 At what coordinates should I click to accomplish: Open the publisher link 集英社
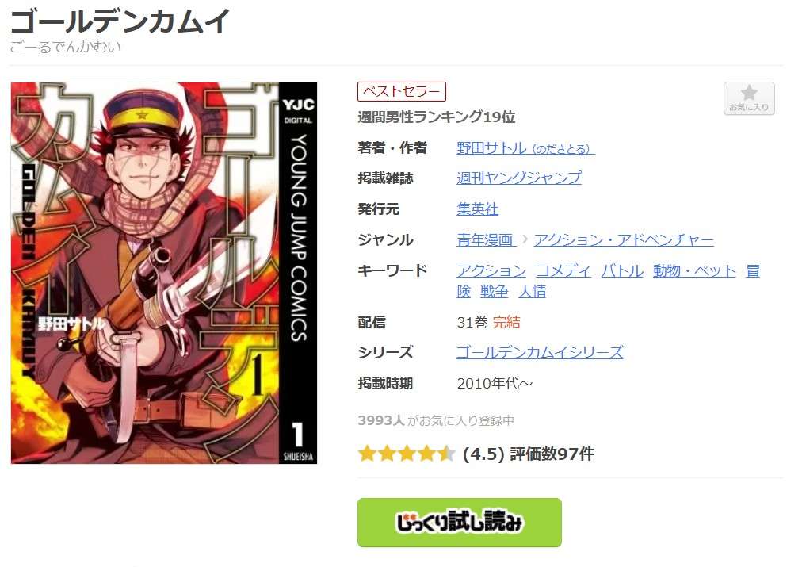[478, 209]
